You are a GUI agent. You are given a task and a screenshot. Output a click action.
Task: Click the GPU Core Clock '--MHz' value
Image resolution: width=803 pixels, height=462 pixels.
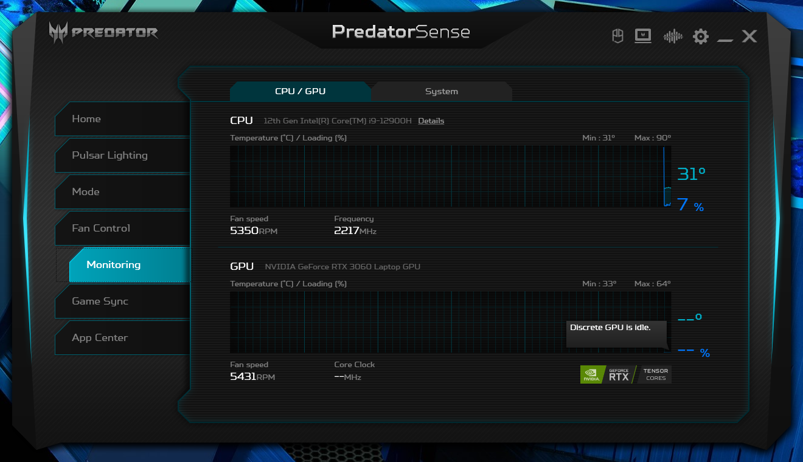click(x=348, y=377)
